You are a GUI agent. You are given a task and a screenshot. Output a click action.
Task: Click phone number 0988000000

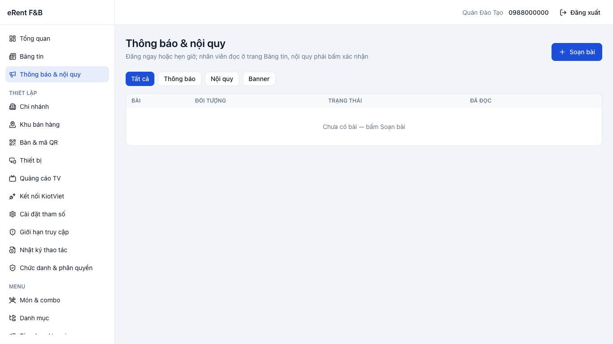point(529,13)
